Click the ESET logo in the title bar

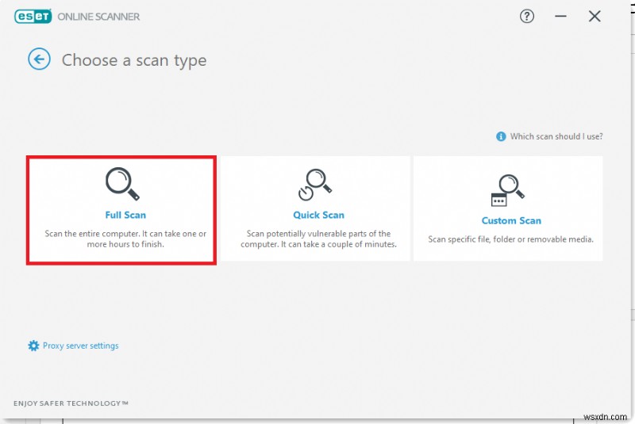pos(33,17)
